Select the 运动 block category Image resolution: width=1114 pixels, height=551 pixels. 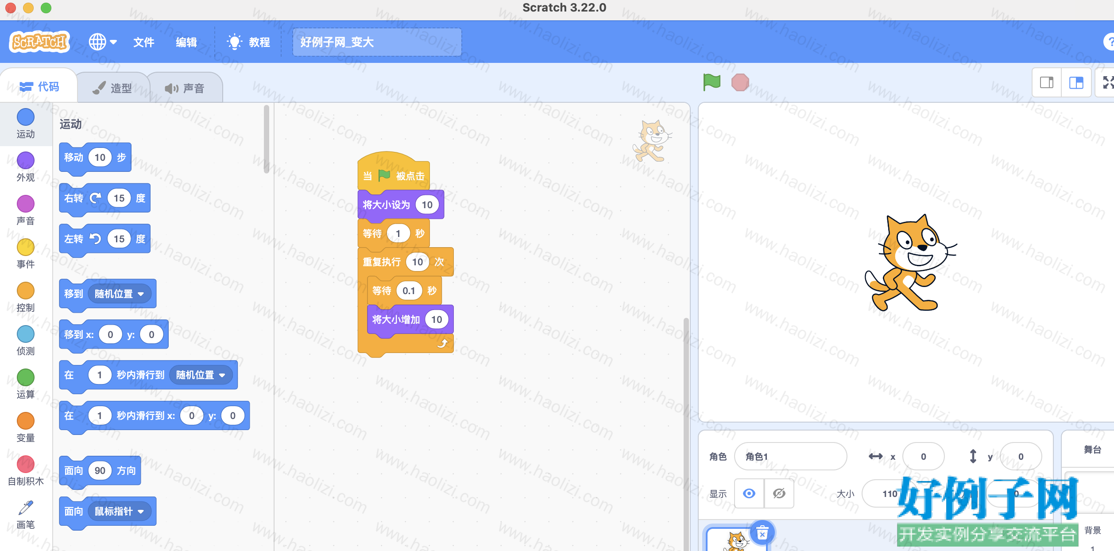(x=25, y=124)
